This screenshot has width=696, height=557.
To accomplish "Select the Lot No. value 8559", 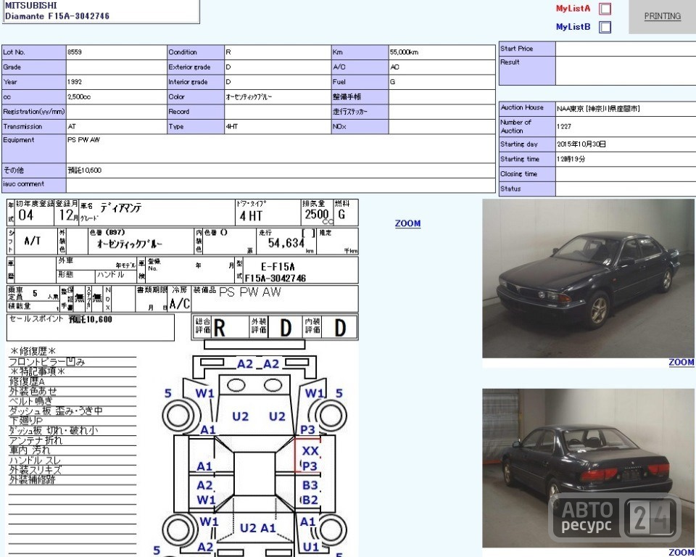I will coord(75,52).
